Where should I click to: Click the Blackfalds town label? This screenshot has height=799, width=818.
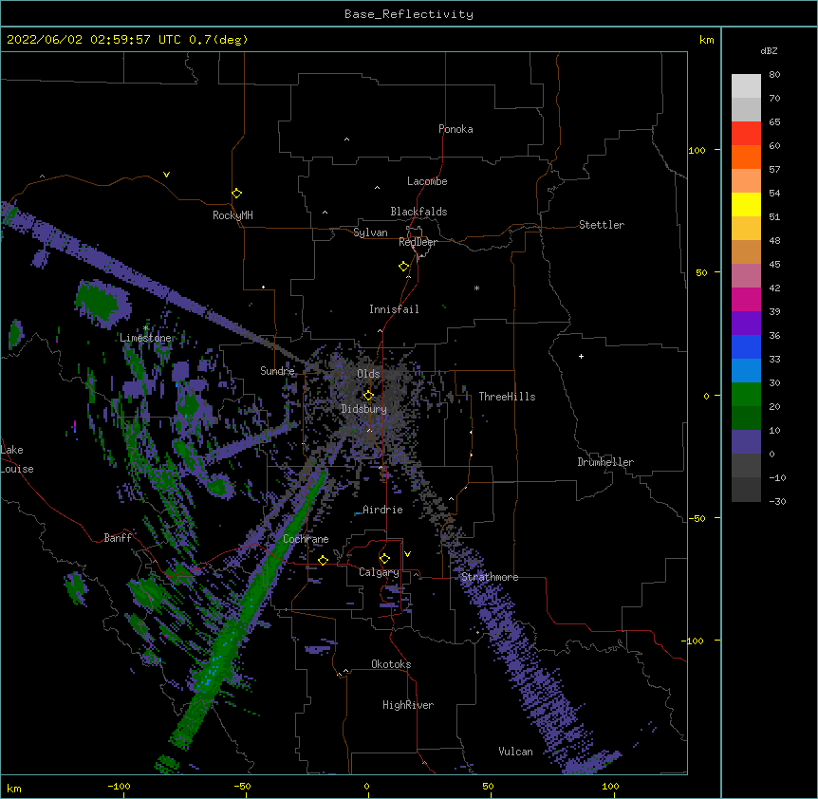[x=418, y=212]
